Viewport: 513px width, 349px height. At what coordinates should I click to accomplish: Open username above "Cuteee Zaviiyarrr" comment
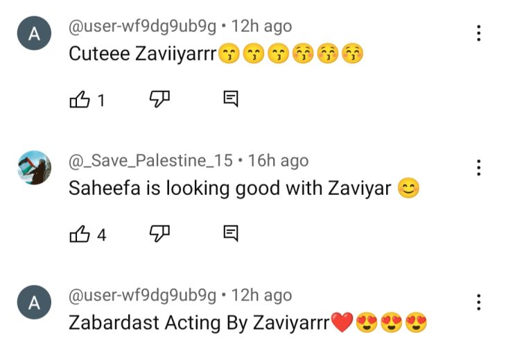[142, 26]
